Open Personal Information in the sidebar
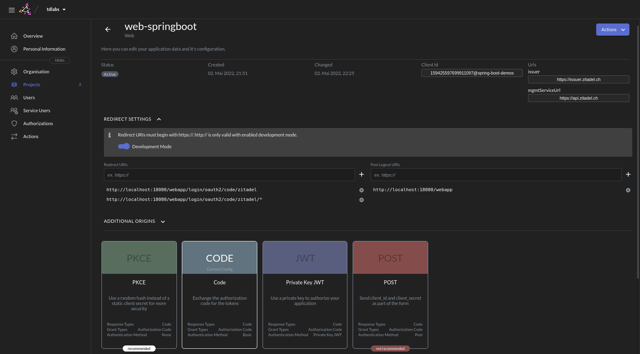 45,49
